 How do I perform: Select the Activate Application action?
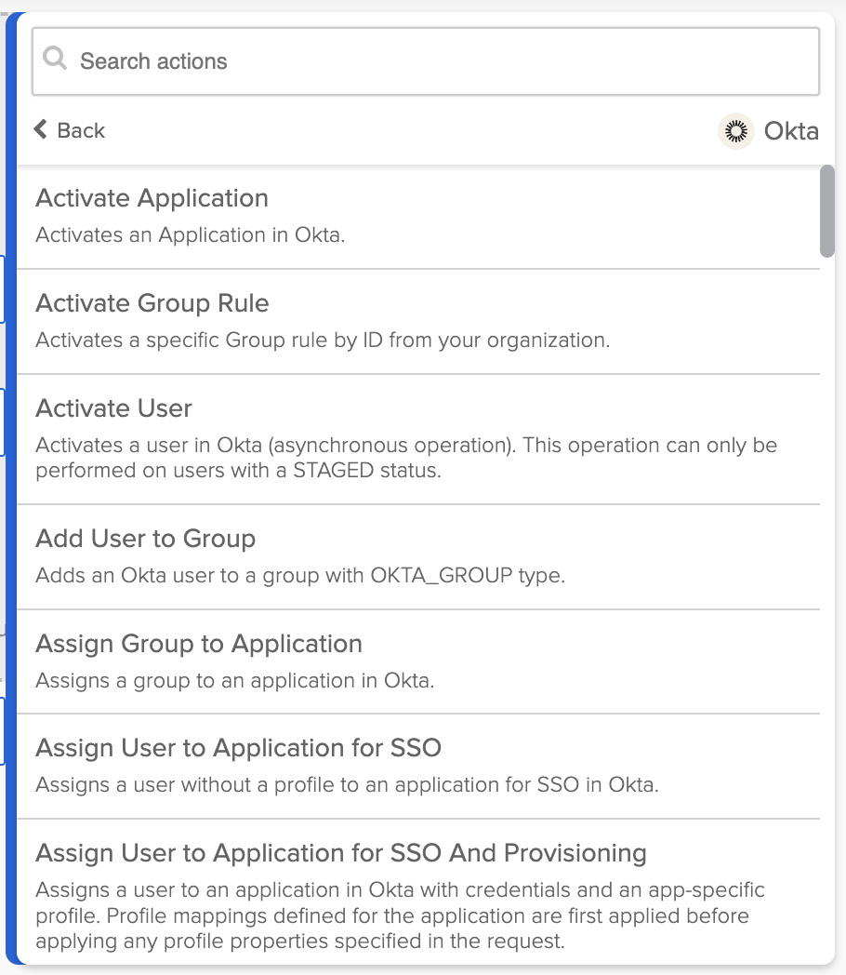(x=152, y=198)
